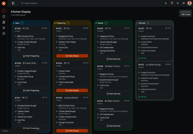The width and height of the screenshot is (193, 134).
Task: Mark order #1001 as ready
Action: 72,56
